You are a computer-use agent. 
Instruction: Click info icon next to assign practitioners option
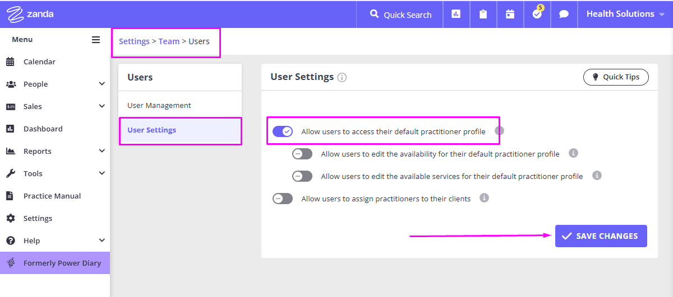tap(484, 198)
